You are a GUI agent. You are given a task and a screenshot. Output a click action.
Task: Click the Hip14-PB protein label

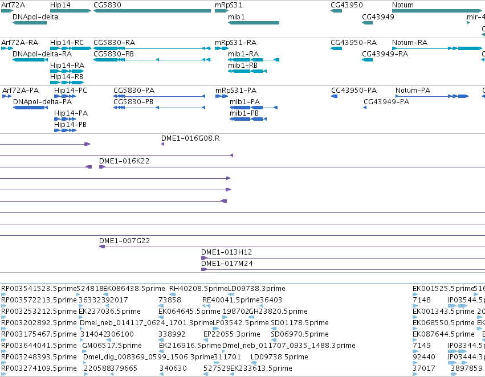click(70, 125)
